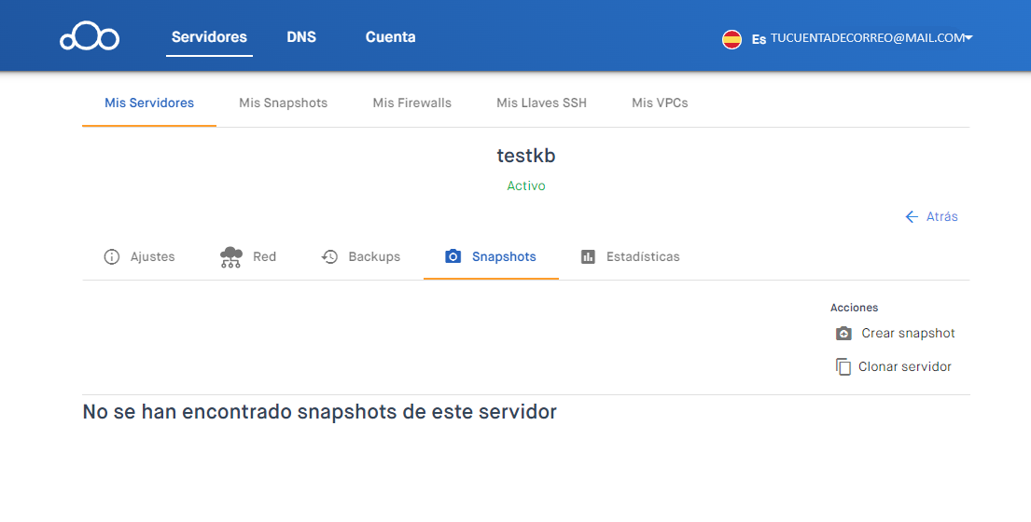Click the back arrow icon next to Atrás
1031x522 pixels.
[x=912, y=216]
